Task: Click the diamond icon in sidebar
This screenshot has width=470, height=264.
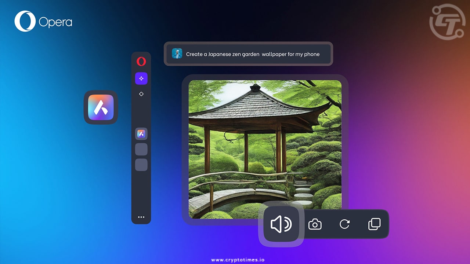Action: pos(141,94)
